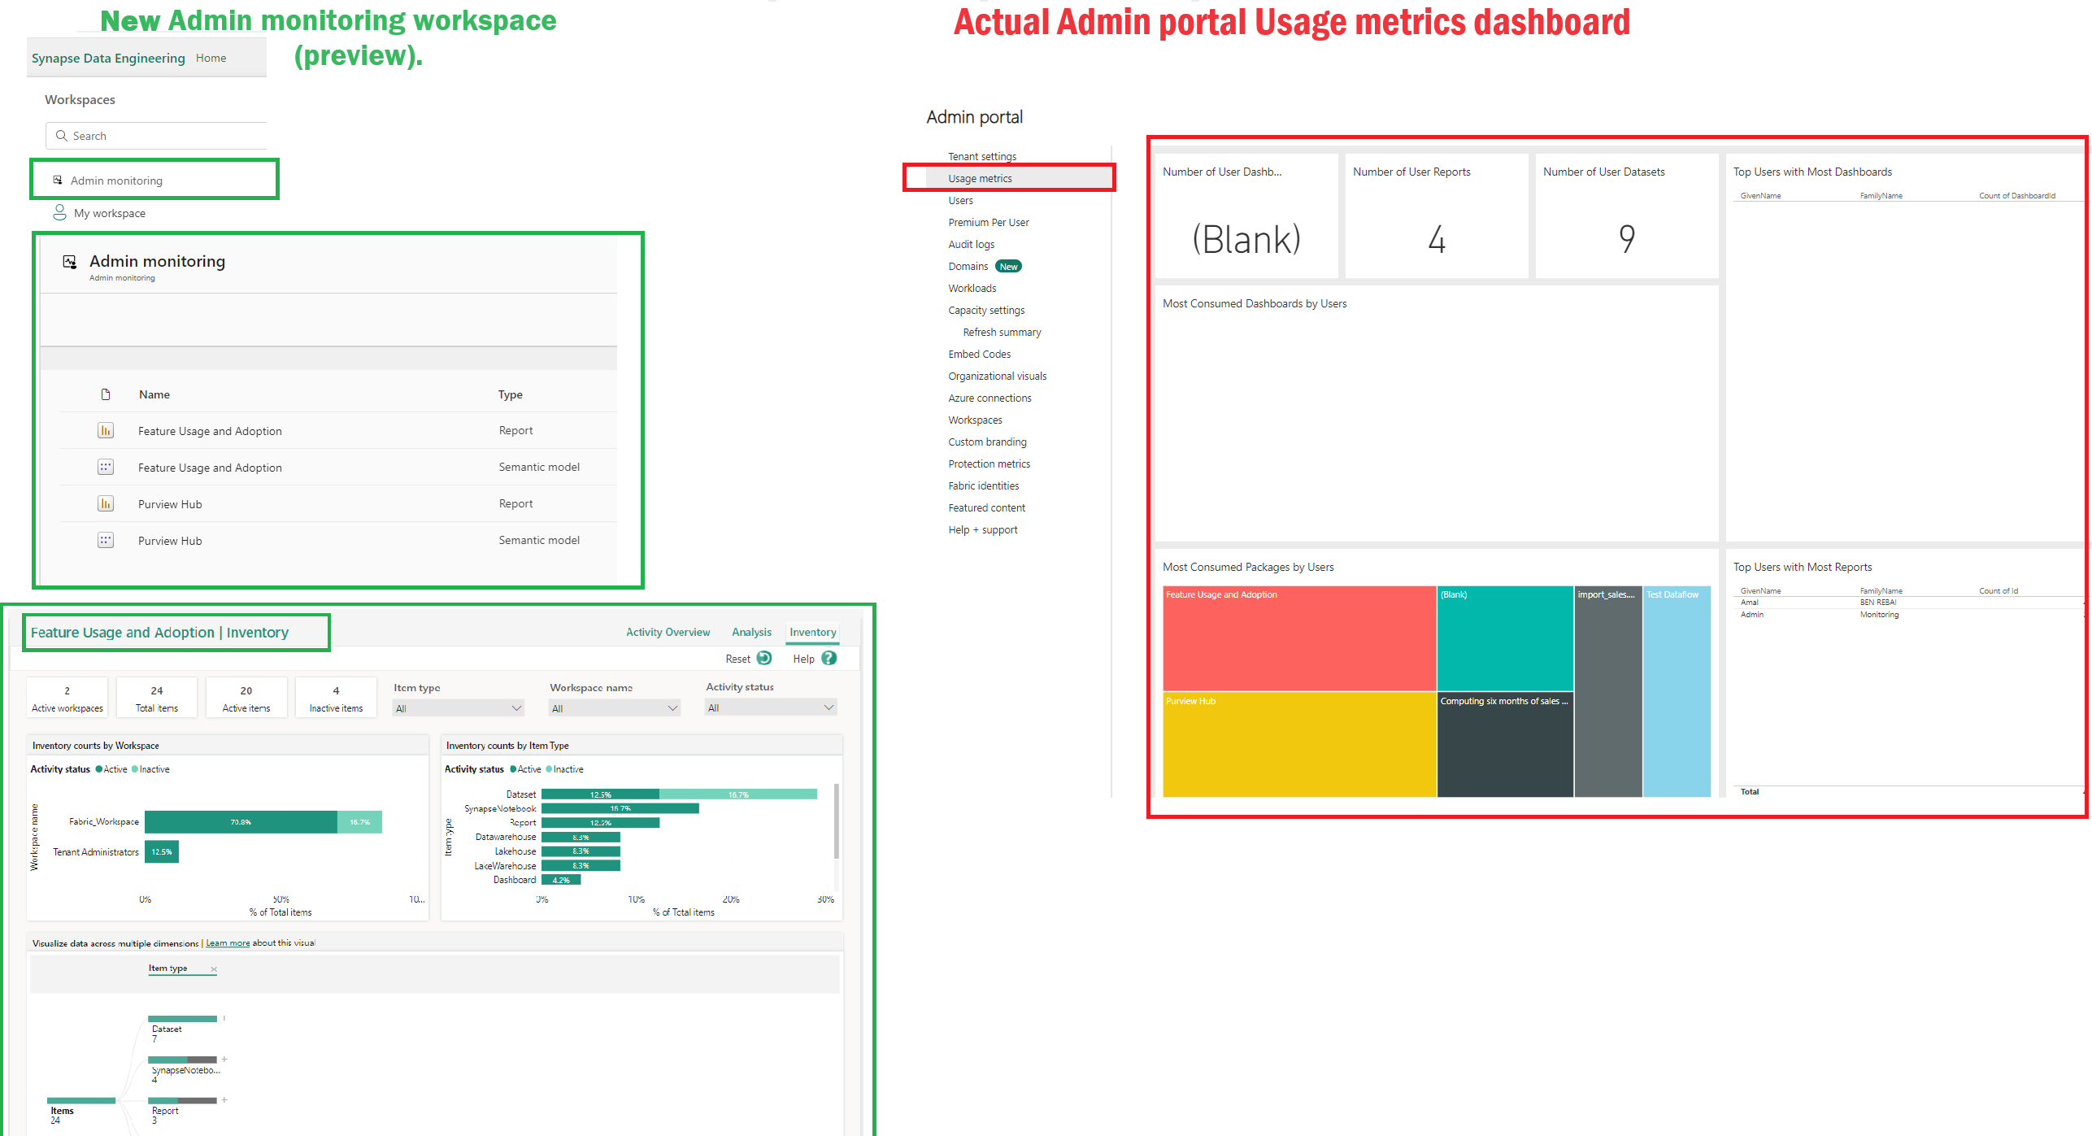Click the Workspaces search field
Viewport: 2092px width, 1136px height.
tap(156, 136)
